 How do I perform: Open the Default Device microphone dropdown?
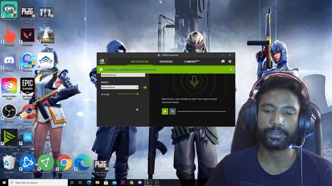[x=123, y=75]
